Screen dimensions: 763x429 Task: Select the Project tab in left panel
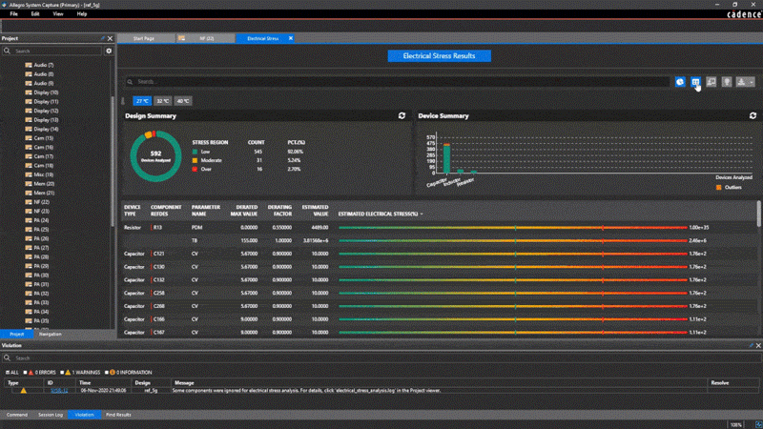click(x=16, y=335)
